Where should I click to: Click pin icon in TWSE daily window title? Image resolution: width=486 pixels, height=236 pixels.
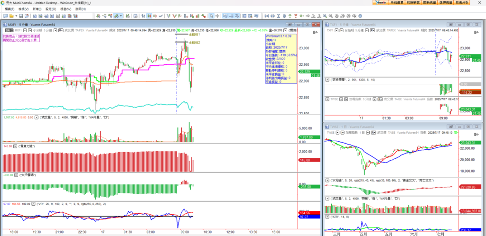(451, 127)
